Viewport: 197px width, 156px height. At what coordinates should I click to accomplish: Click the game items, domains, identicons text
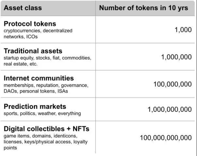(x=40, y=136)
